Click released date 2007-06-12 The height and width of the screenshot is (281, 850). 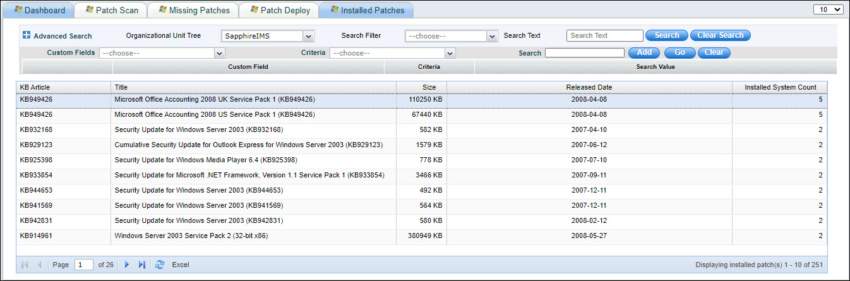click(x=589, y=145)
